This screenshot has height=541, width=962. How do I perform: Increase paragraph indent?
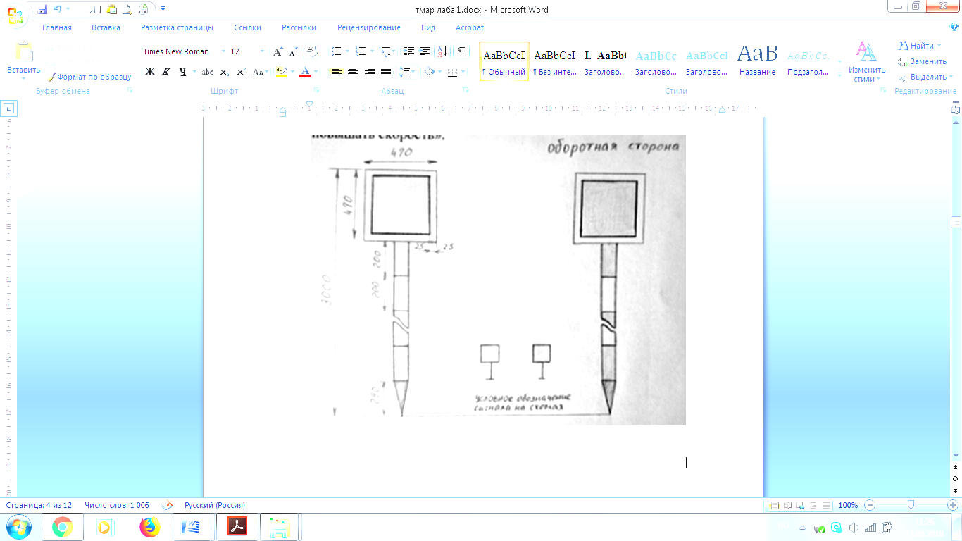click(425, 51)
